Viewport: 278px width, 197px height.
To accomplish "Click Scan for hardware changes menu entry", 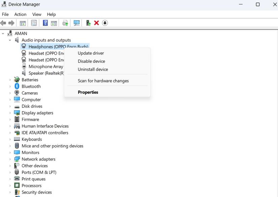I will point(103,81).
